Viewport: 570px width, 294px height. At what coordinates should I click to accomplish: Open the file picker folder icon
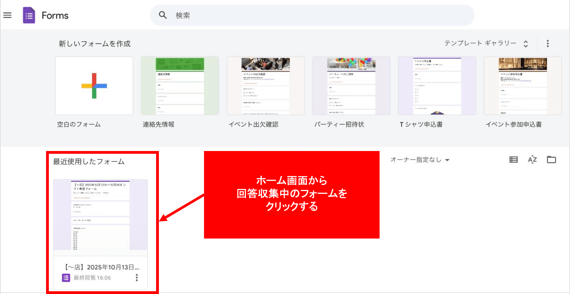click(551, 160)
